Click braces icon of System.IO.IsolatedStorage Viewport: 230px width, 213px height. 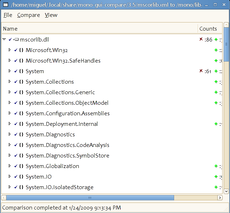pyautogui.click(x=21, y=187)
